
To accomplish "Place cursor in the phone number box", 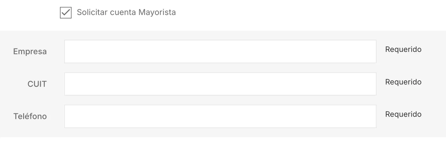I will tap(220, 116).
